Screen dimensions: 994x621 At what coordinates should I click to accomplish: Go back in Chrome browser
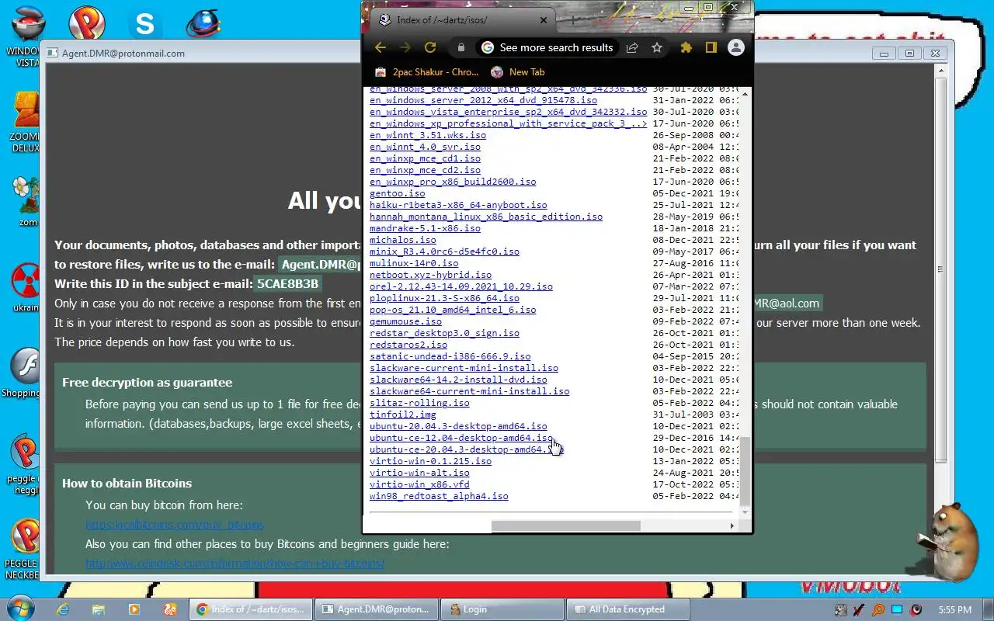(381, 47)
